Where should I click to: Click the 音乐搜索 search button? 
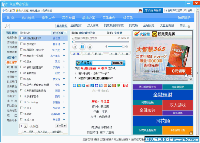coord(62,26)
